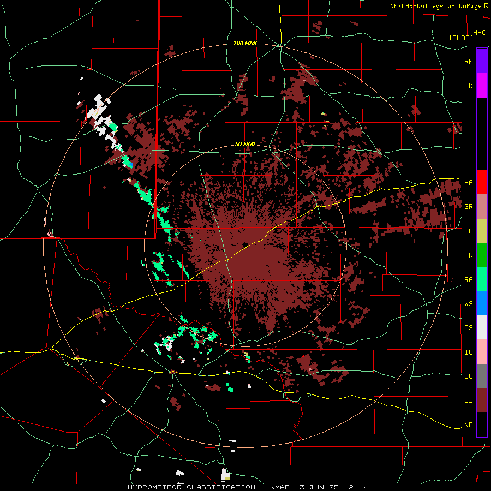Click the UK legend label

click(468, 86)
